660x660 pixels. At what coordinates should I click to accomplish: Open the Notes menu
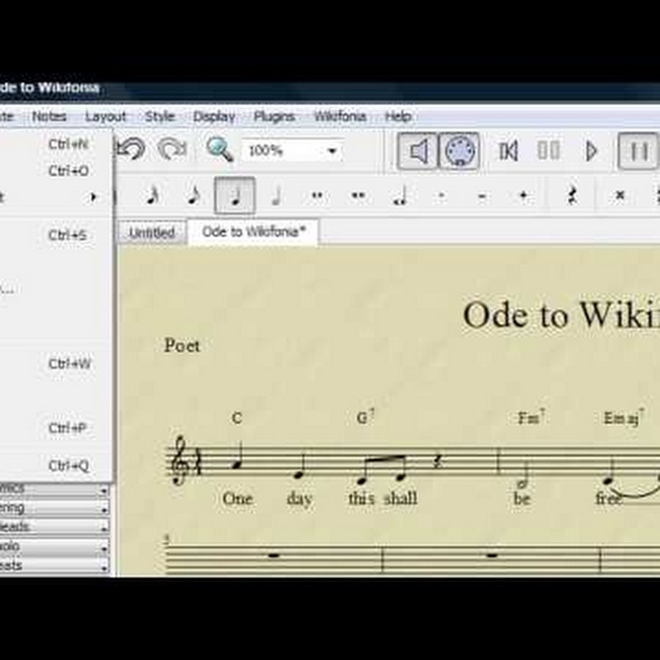pyautogui.click(x=49, y=116)
